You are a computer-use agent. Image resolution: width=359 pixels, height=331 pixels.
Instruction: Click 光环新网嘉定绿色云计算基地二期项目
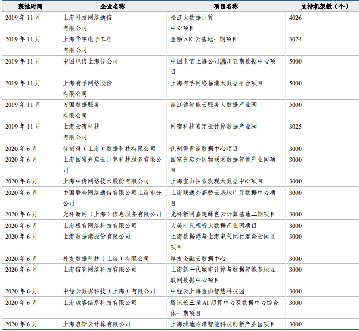[x=222, y=214]
